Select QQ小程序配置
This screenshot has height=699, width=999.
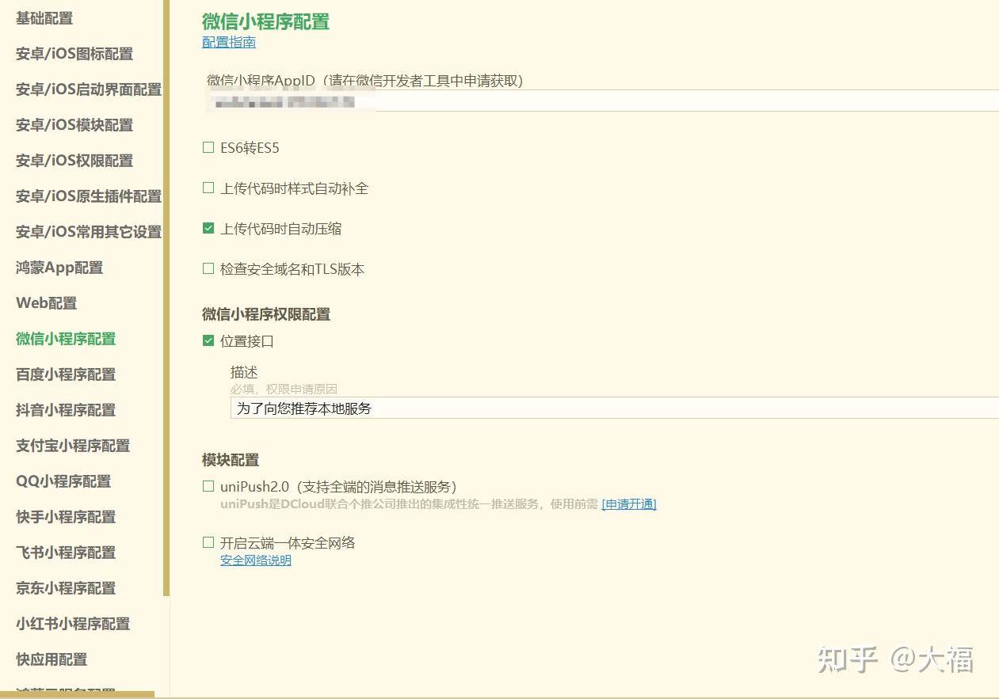63,481
